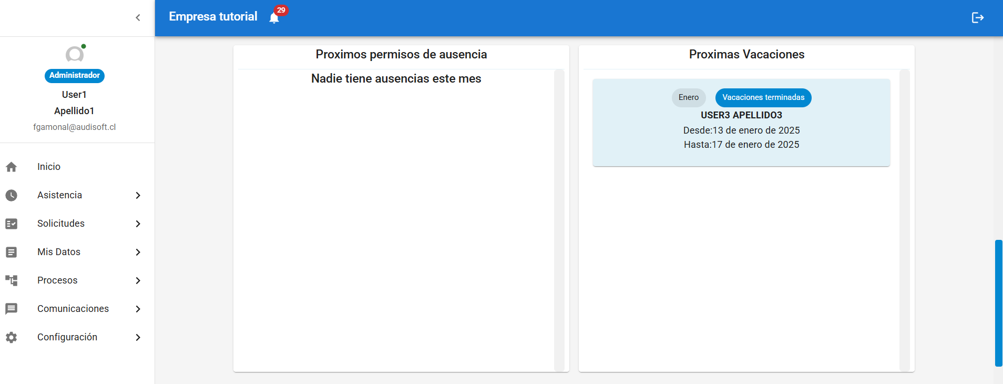
Task: Click the Asistencia clock icon
Action: coord(12,195)
